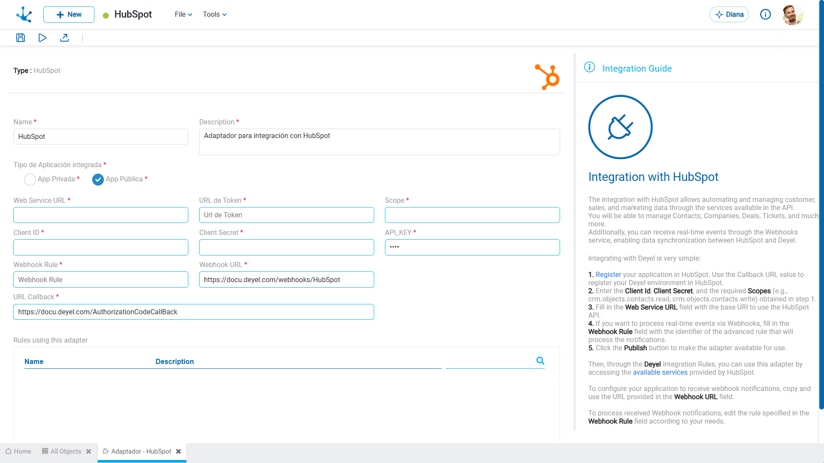Click the plug illustration in the guide

(x=620, y=127)
